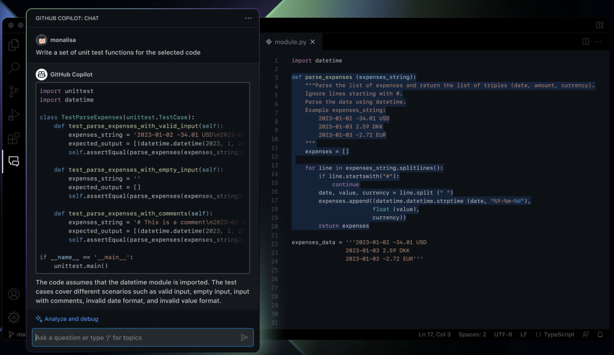Click 'expenses = []' line in editor
Screen dimensions: 614x355
327,152
